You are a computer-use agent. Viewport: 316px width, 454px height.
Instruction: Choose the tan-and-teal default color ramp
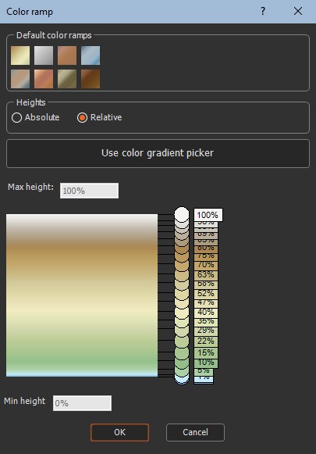[20, 79]
